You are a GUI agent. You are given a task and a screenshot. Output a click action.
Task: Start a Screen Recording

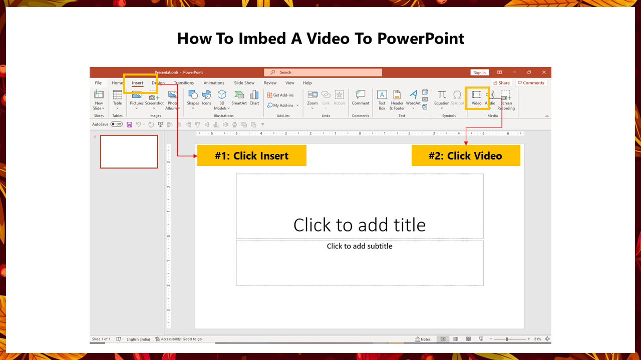tap(506, 100)
